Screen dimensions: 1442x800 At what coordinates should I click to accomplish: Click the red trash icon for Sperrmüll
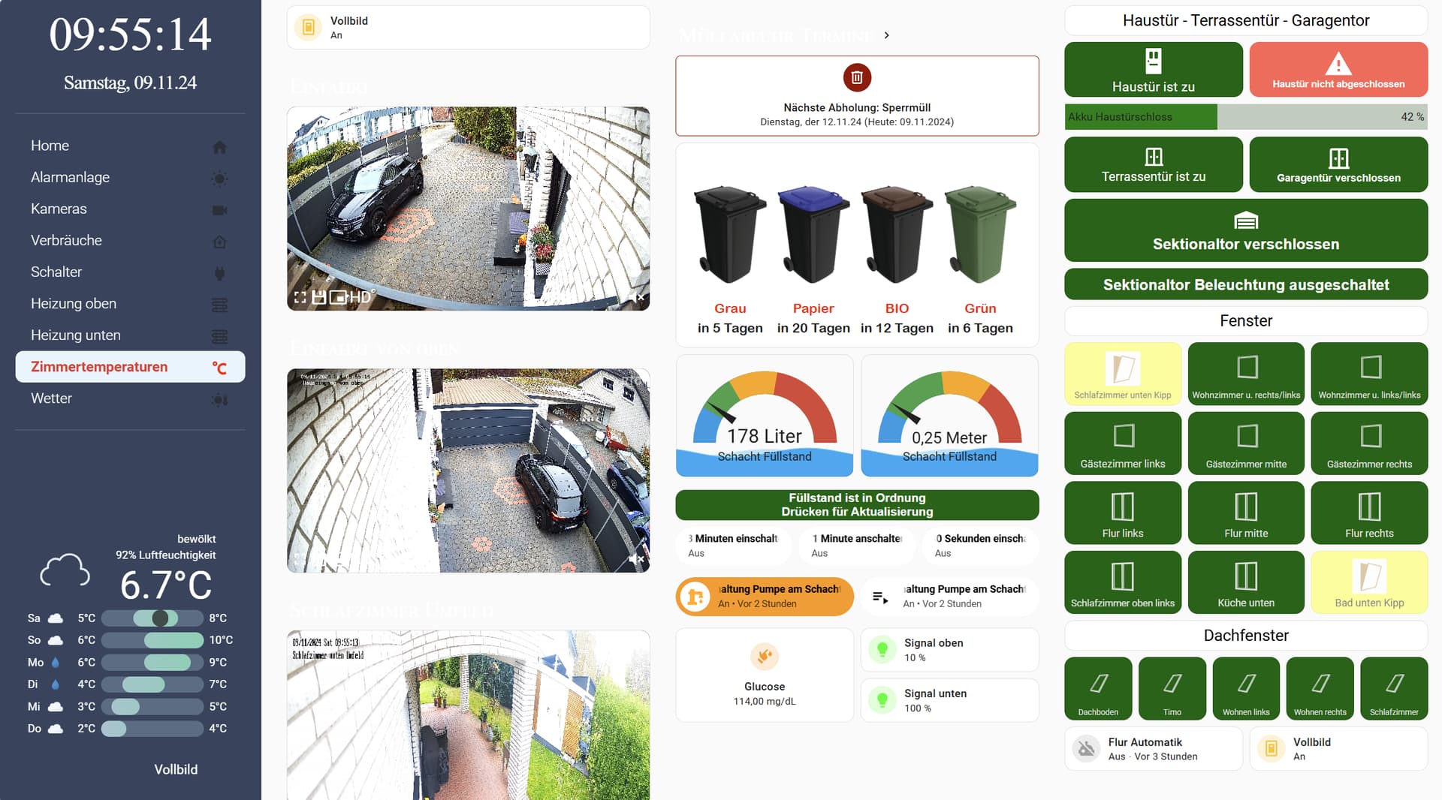coord(856,77)
